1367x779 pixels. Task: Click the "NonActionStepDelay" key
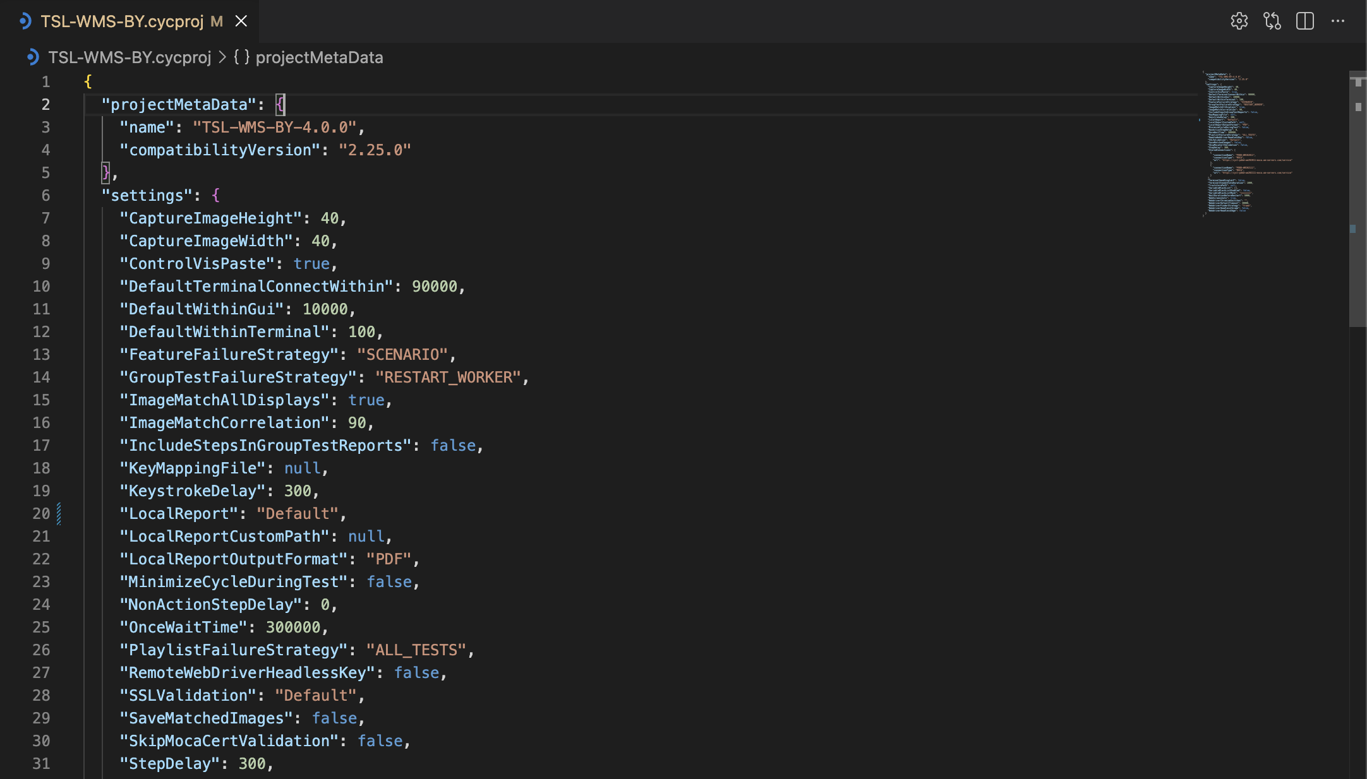click(211, 605)
